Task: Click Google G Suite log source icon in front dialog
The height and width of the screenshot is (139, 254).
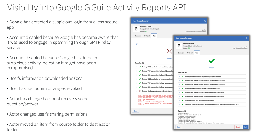Action: tap(179, 46)
